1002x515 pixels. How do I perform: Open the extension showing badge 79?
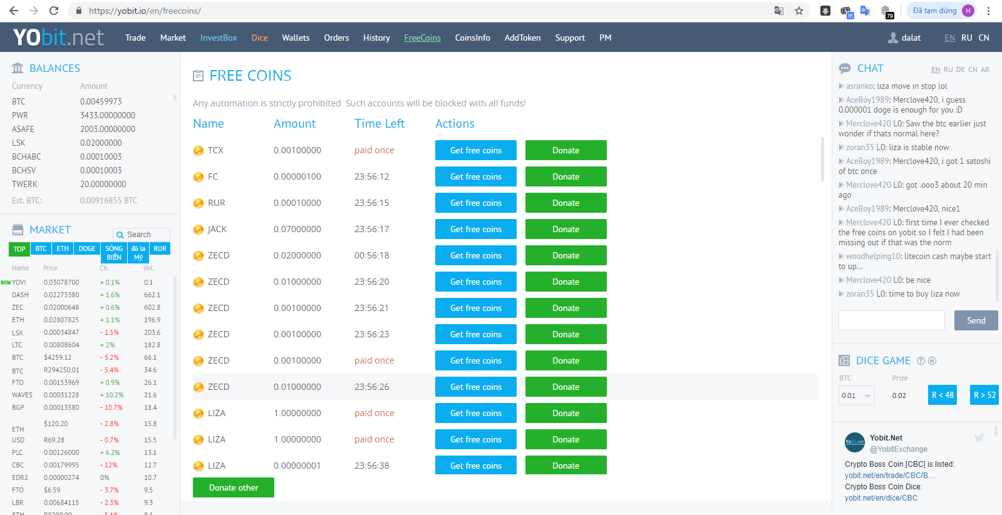[887, 11]
